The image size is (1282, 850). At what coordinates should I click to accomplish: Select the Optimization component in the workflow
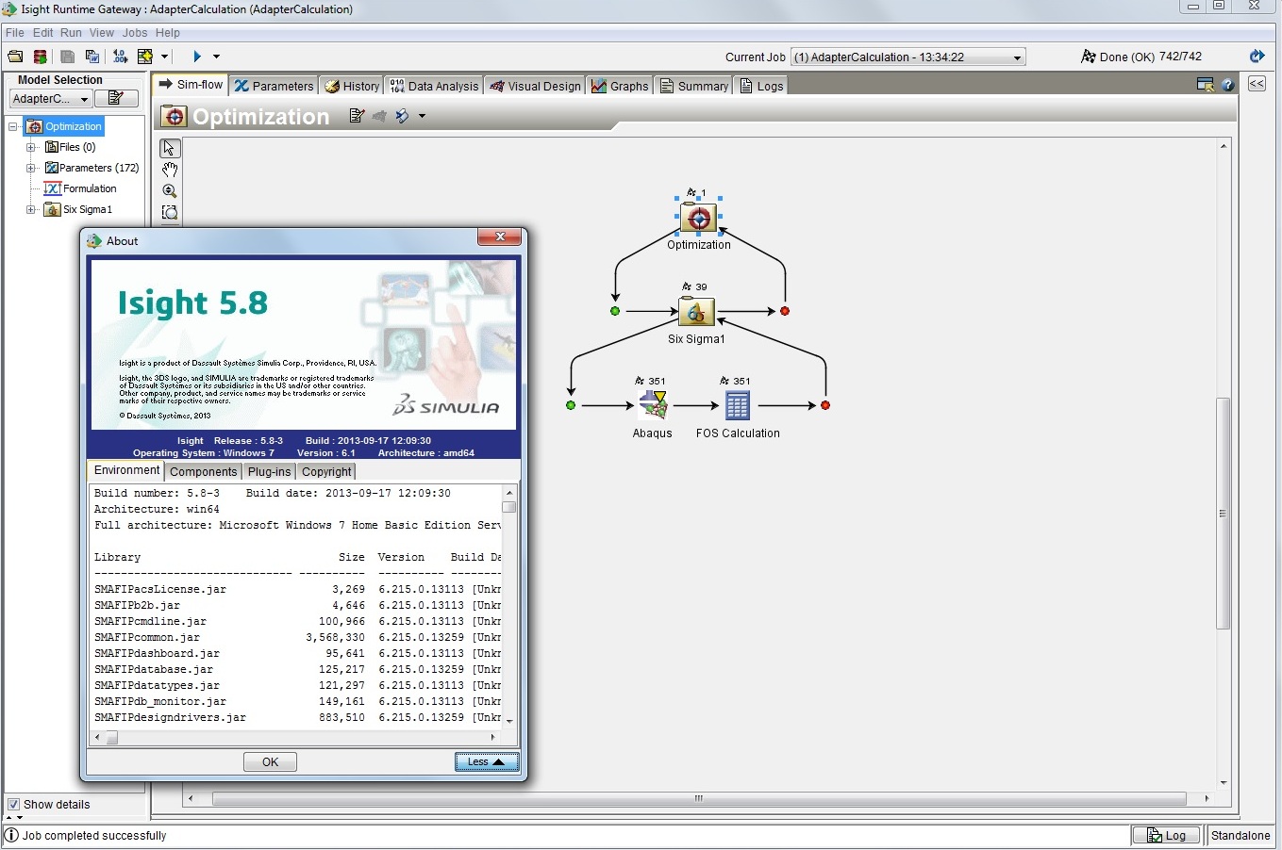coord(699,218)
